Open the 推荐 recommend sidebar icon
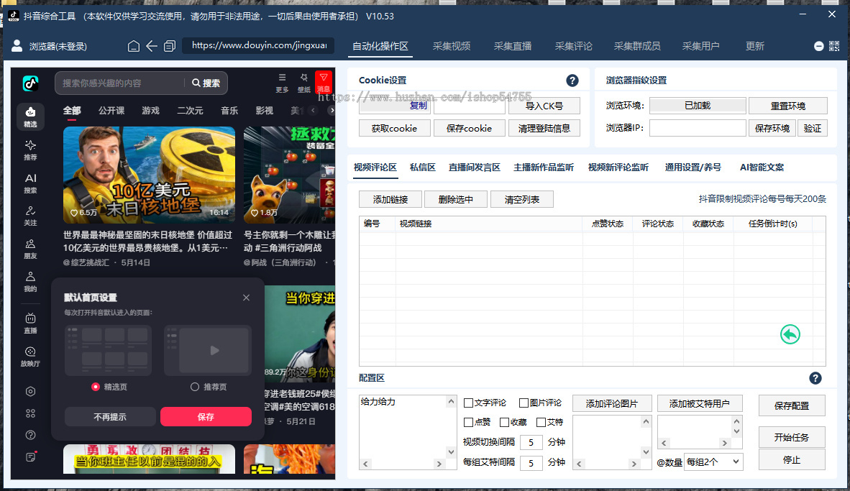 pyautogui.click(x=30, y=150)
